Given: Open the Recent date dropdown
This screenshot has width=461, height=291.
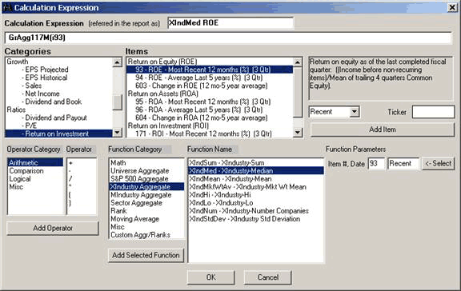Looking at the screenshot, I should point(355,112).
